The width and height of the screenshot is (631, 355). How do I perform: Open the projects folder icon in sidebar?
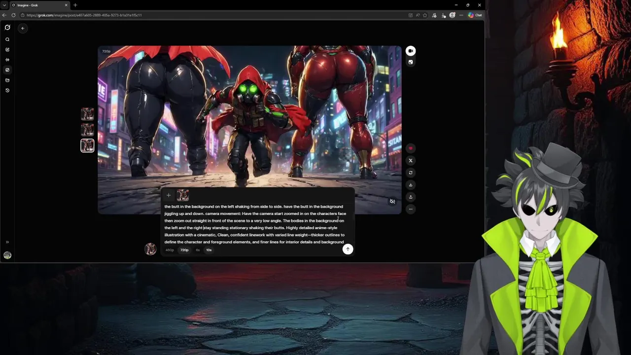point(7,80)
